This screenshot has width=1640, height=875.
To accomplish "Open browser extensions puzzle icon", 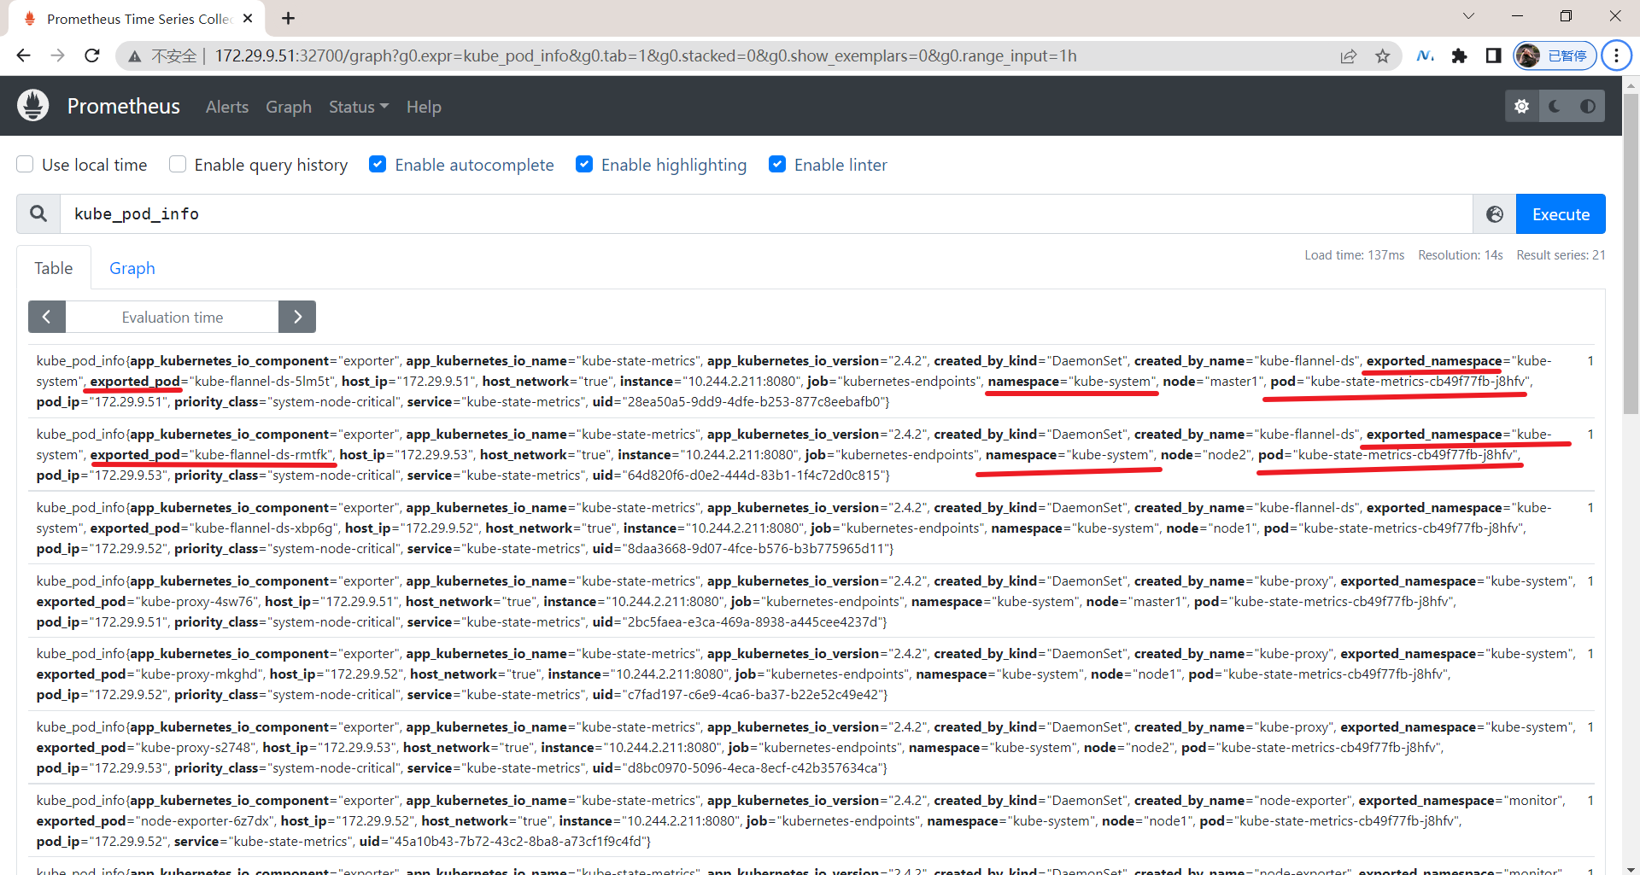I will tap(1459, 55).
